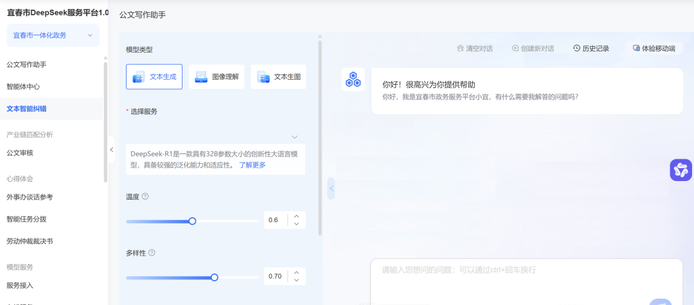Click the 产业链匹配分析 sidebar heading

pyautogui.click(x=30, y=134)
